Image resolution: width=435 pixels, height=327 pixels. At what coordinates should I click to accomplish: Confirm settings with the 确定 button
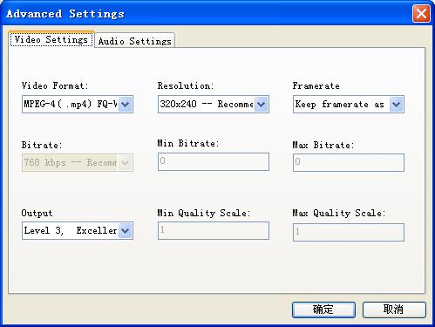323,310
